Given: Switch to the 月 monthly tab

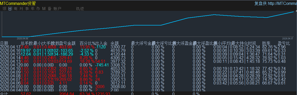Looking at the screenshot, I should [x=21, y=8].
